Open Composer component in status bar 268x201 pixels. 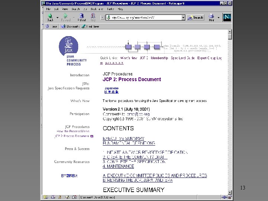tap(67, 197)
